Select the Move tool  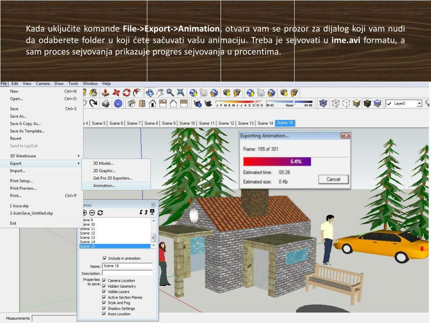(116, 93)
